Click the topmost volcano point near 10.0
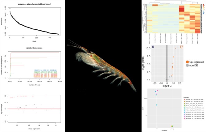The height and width of the screenshot is (132, 206). pyautogui.click(x=175, y=48)
